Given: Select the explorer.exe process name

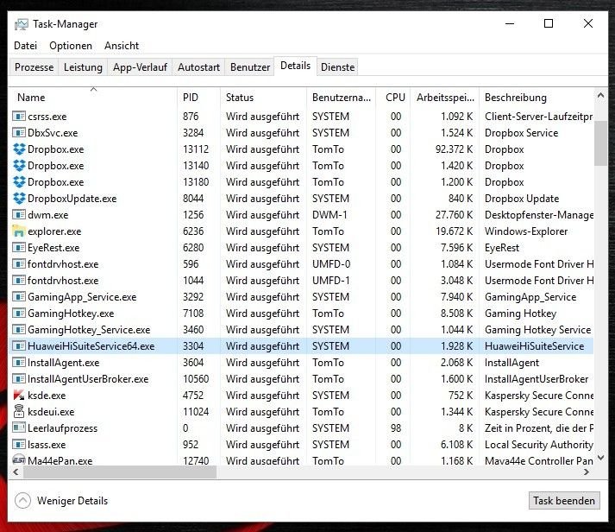Looking at the screenshot, I should tap(54, 231).
